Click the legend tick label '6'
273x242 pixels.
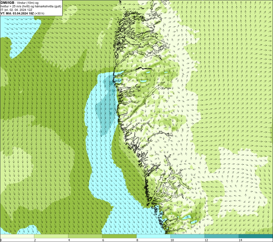tap(103, 240)
